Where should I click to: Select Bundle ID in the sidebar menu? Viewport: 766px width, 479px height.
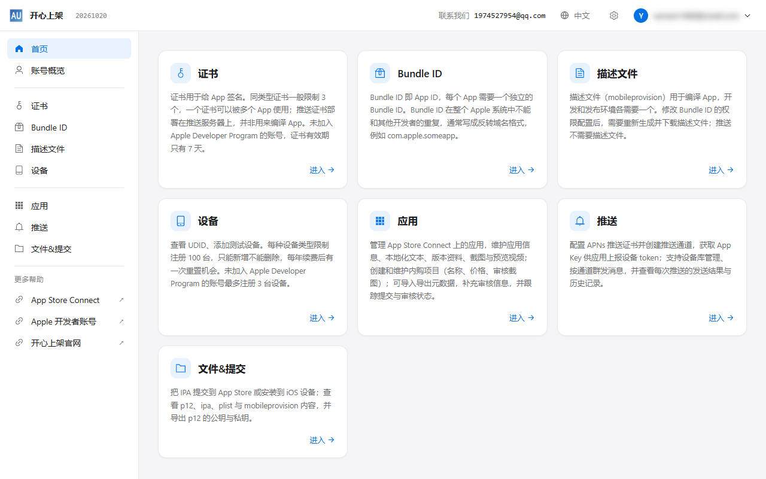point(69,128)
